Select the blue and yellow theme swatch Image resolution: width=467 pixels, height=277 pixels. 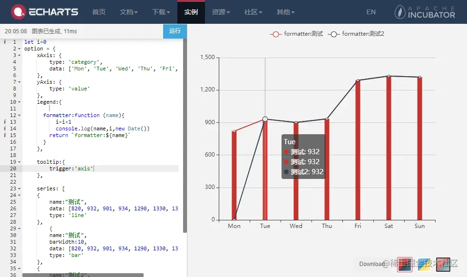point(424,265)
